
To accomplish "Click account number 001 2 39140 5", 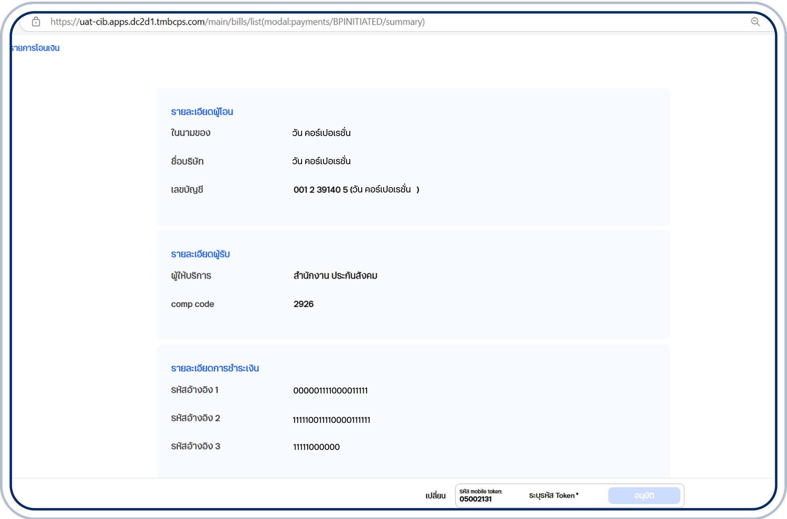I will 320,190.
